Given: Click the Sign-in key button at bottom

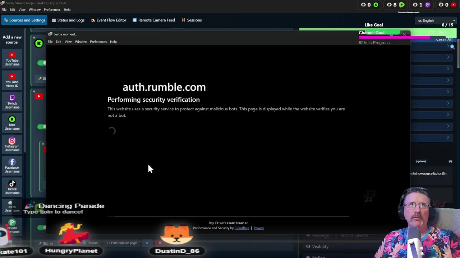Looking at the screenshot, I should [46, 243].
